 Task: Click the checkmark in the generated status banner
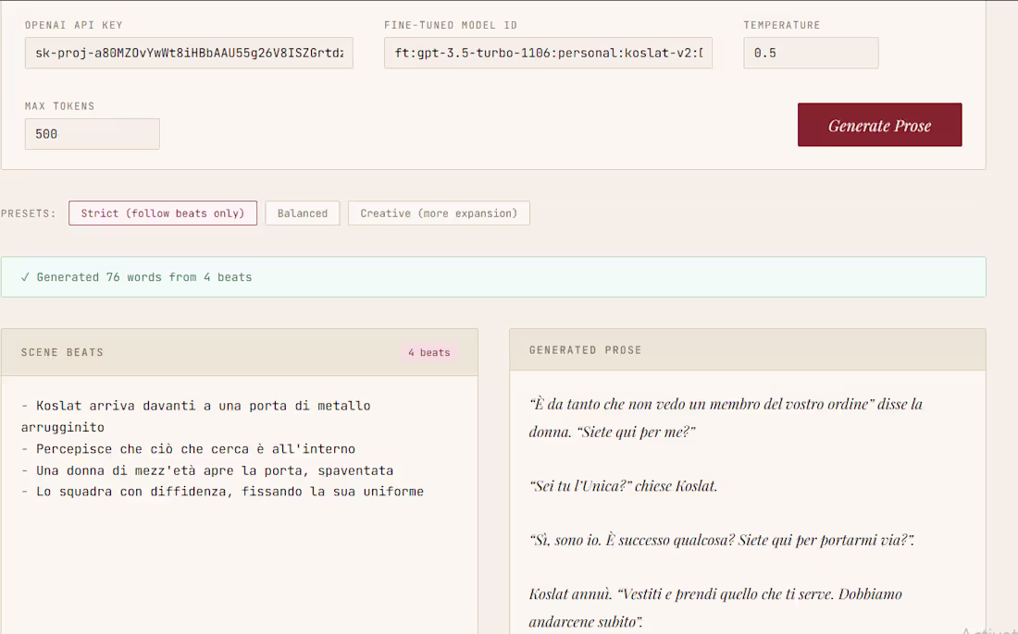pos(25,277)
